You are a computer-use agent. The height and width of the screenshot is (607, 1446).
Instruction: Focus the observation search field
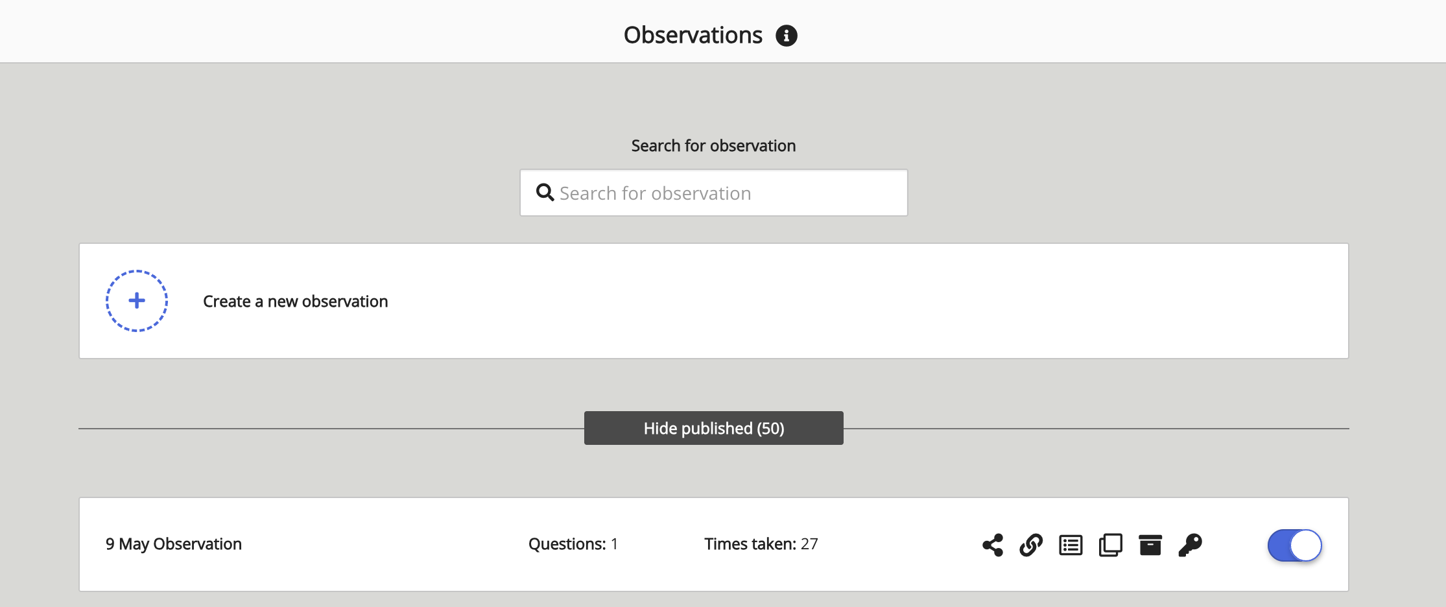[713, 192]
